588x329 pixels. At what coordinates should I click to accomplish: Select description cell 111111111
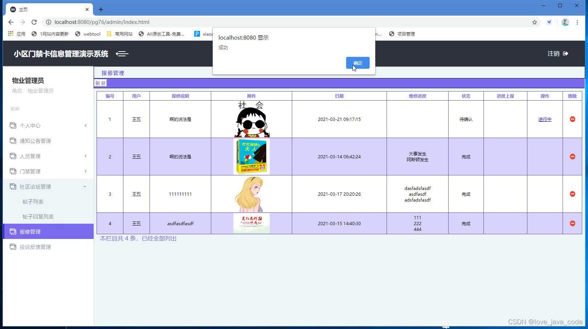tap(180, 194)
